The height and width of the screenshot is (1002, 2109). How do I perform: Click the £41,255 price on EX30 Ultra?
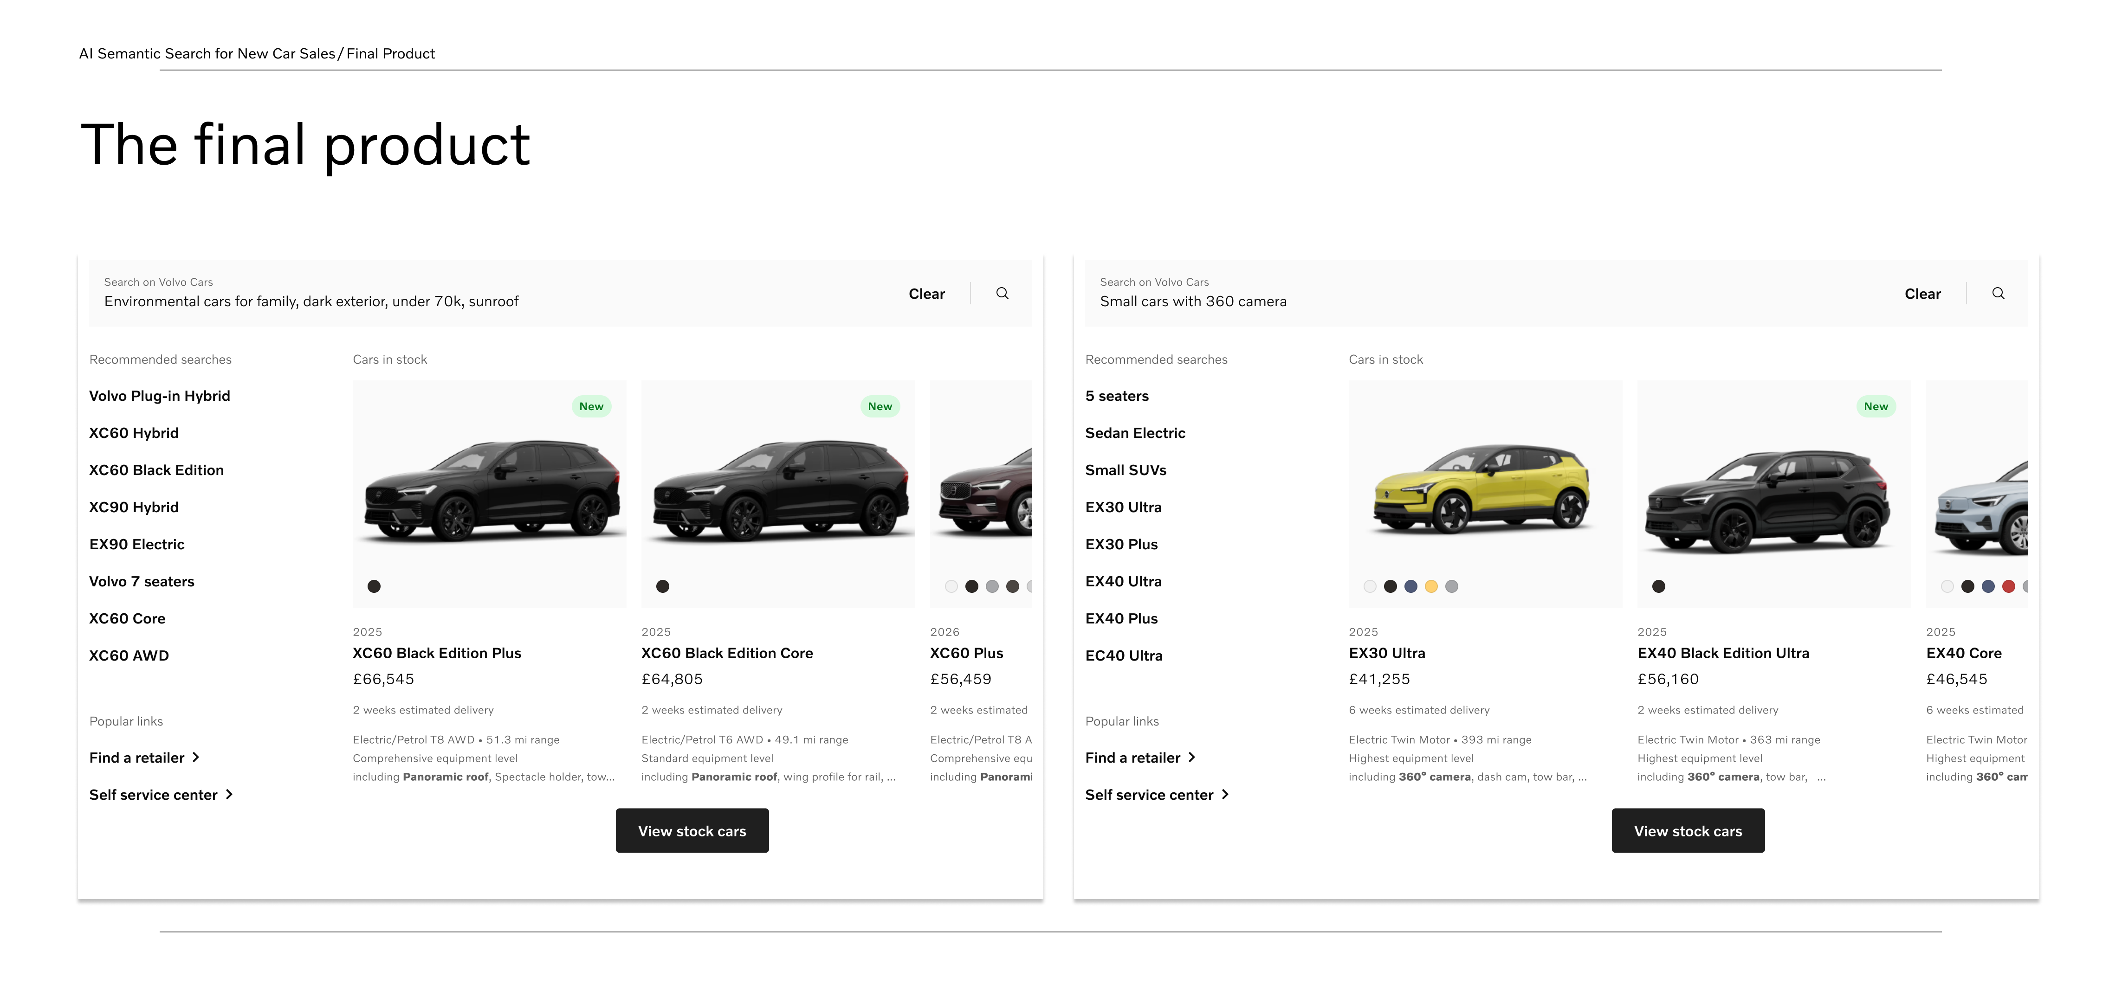[1379, 679]
